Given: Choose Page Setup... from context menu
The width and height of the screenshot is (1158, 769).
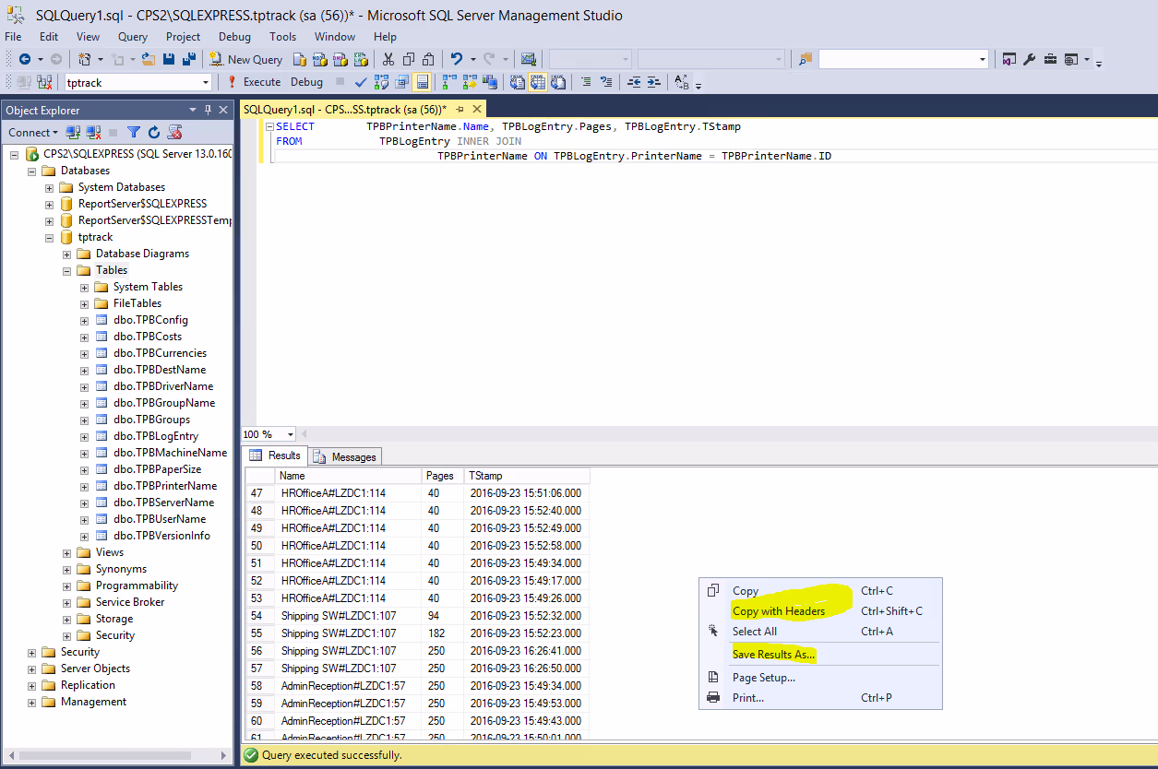Looking at the screenshot, I should [764, 678].
